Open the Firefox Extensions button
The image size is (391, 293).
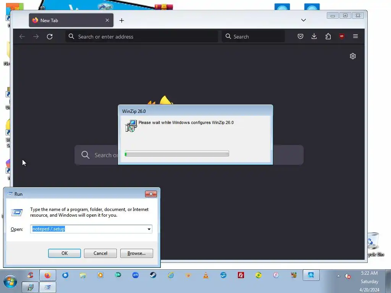click(328, 36)
